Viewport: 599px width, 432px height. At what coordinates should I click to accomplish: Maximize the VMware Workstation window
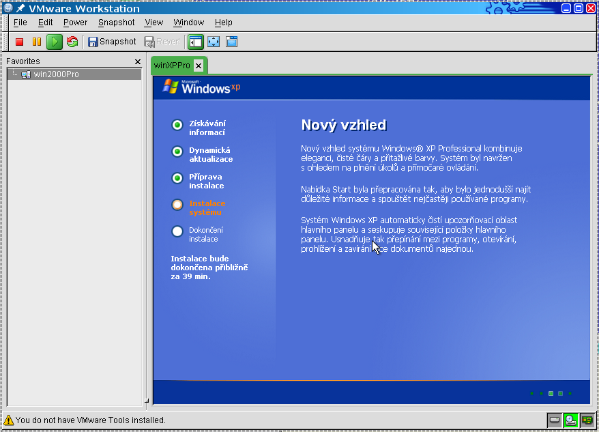tap(579, 8)
